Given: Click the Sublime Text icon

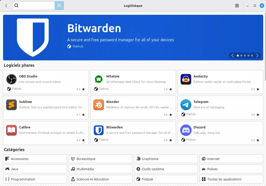Looking at the screenshot, I should click(11, 105).
